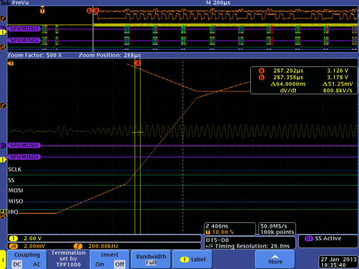
Task: Turn Invert On
Action: (x=99, y=264)
